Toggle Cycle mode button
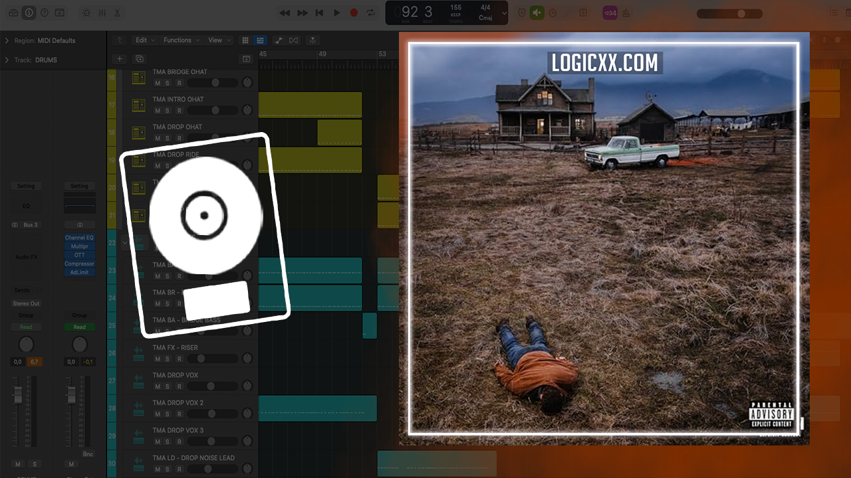Viewport: 851px width, 478px height. tap(371, 13)
